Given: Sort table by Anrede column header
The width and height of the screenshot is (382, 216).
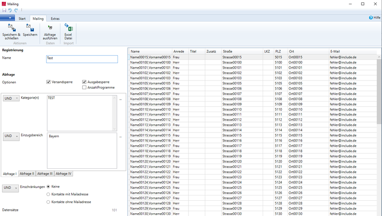Looking at the screenshot, I should point(180,51).
